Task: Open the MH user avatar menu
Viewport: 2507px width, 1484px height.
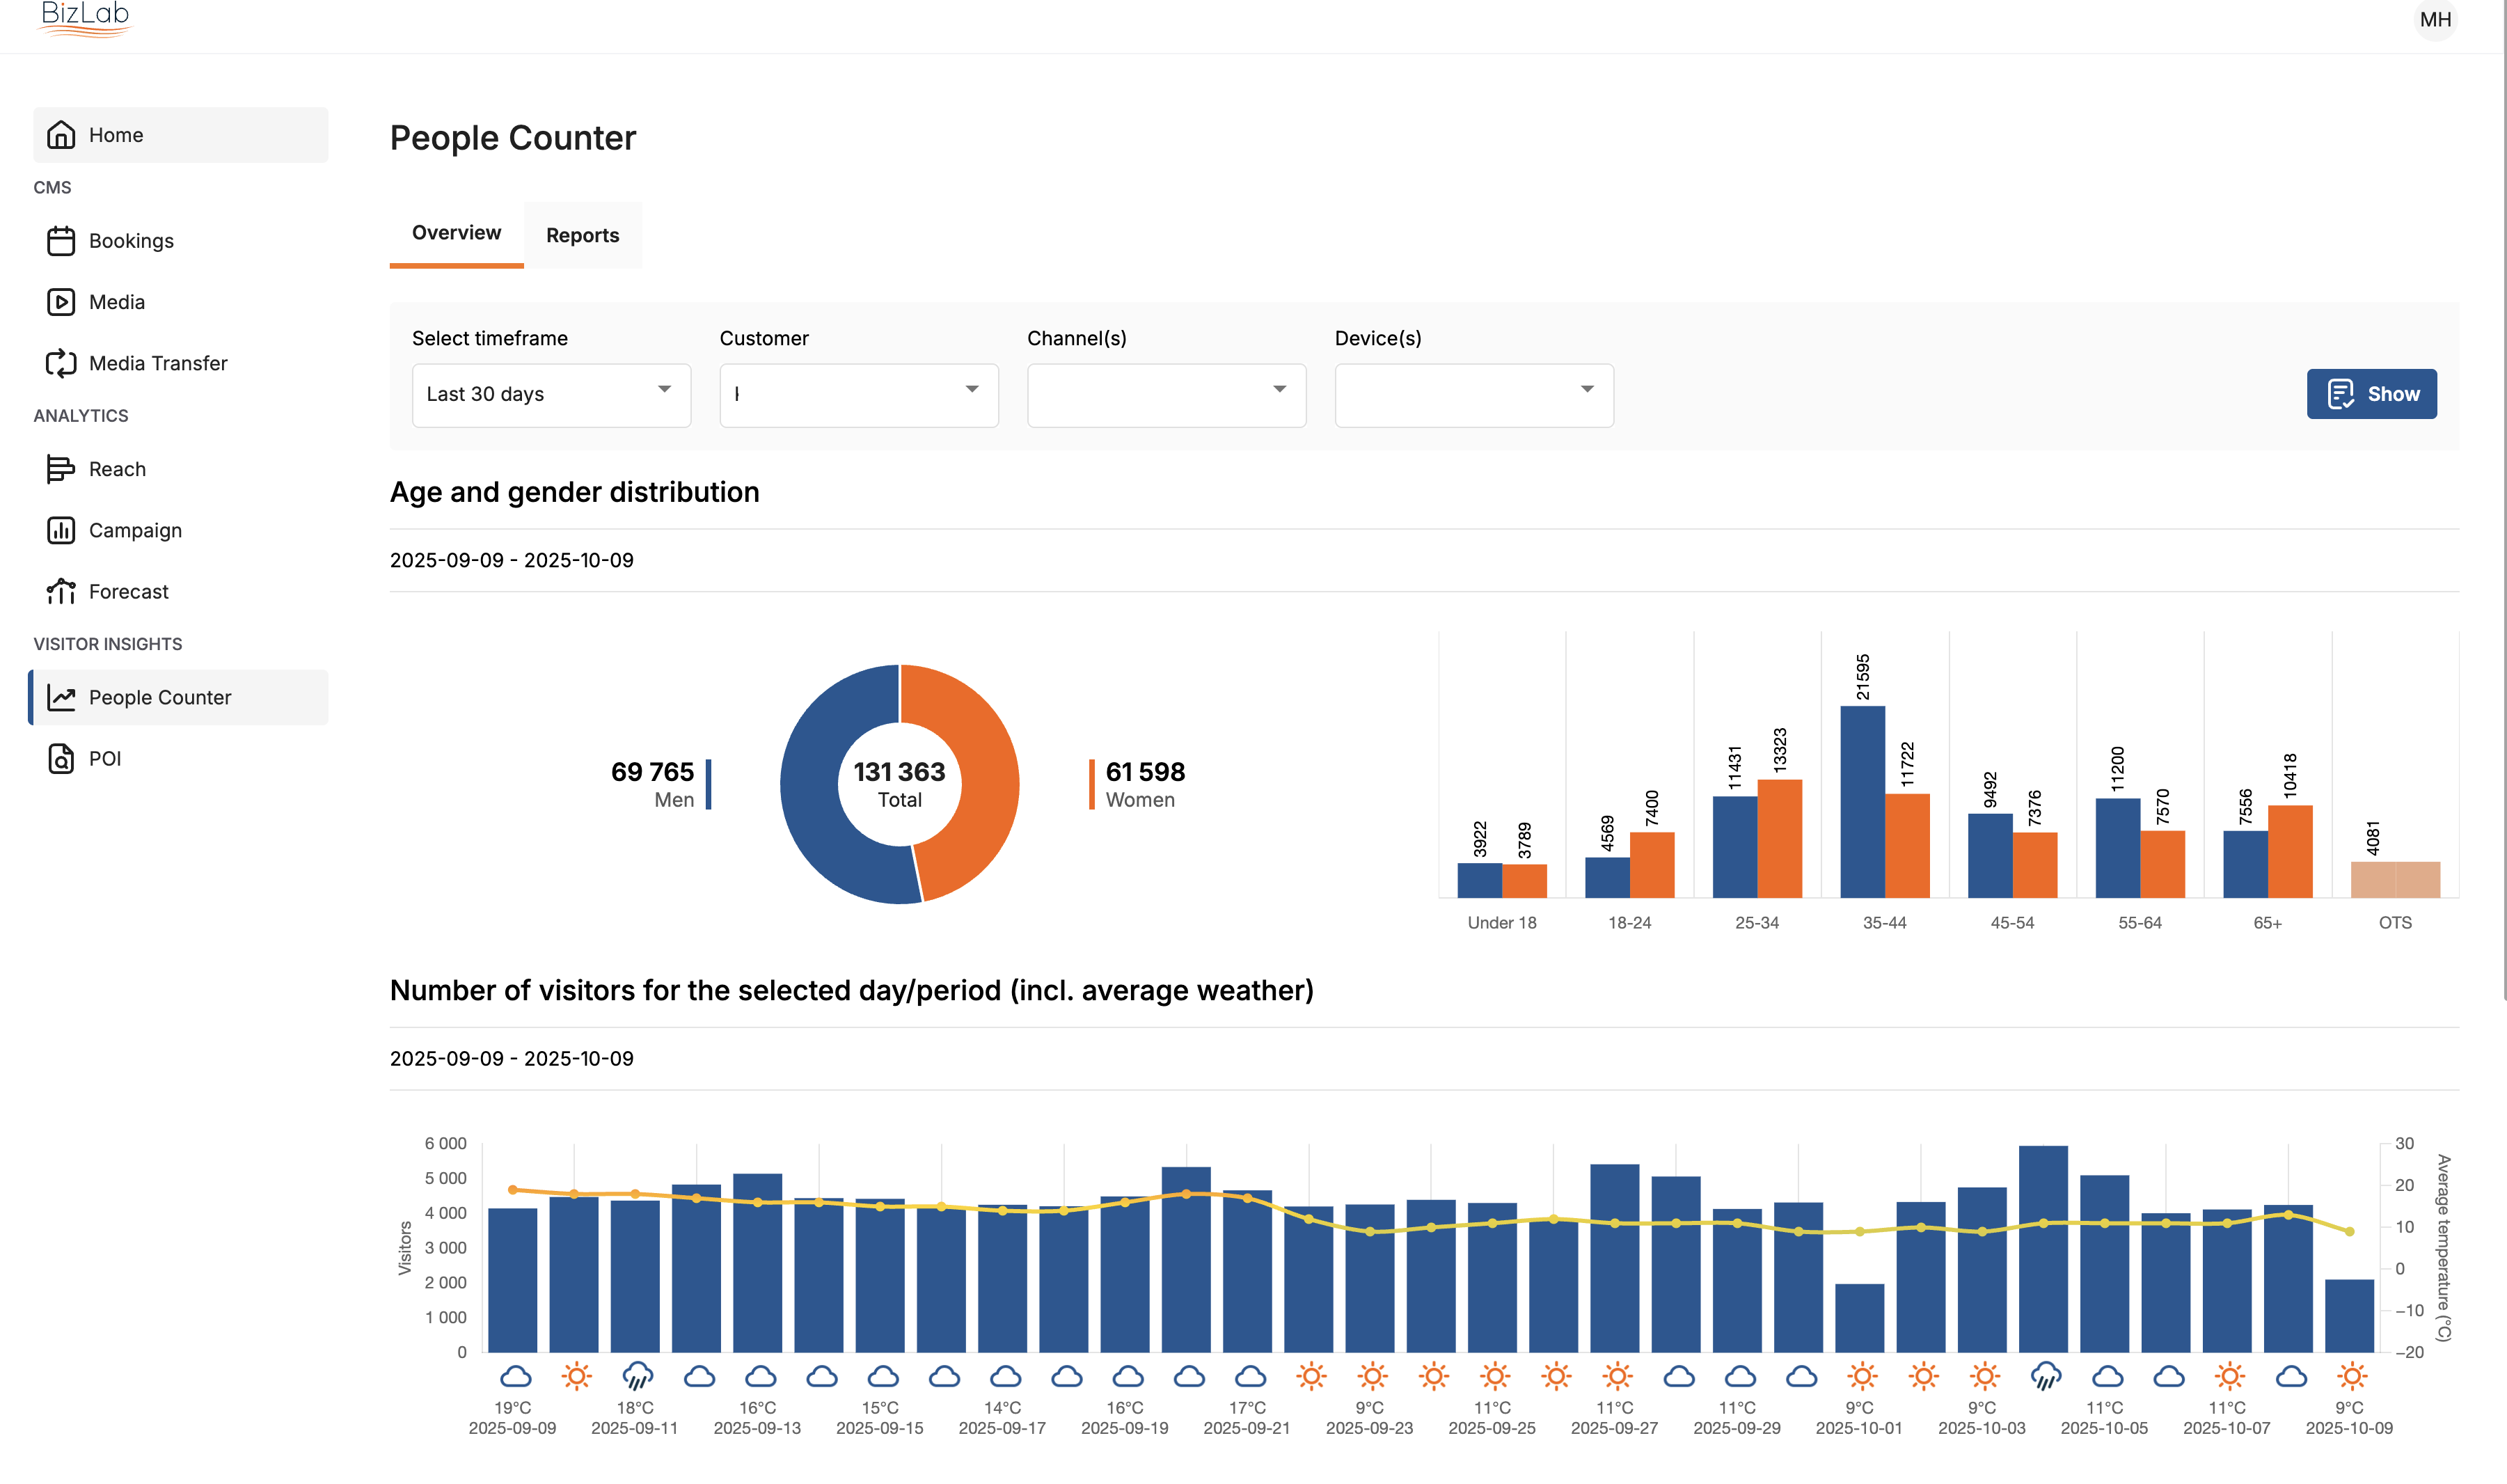Action: tap(2435, 20)
